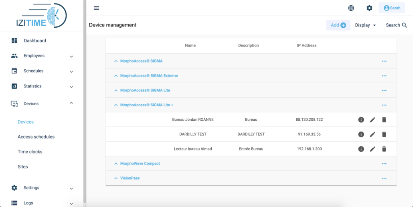Click the MorphoAccess® SIGMA Extreme group label
This screenshot has height=207, width=413.
coord(149,75)
